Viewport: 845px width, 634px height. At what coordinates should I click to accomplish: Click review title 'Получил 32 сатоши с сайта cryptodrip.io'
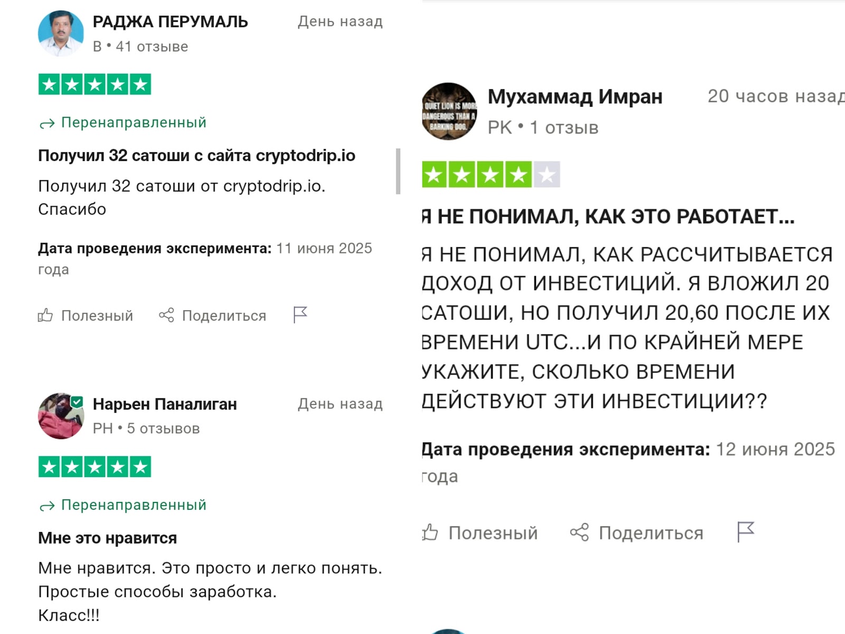coord(196,156)
